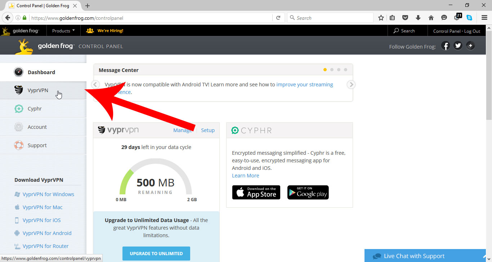Click the Cyphr sidebar icon
Screen dimensions: 492x262
[19, 109]
